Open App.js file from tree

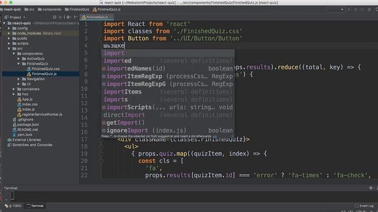(x=25, y=99)
